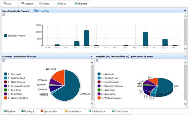Click Reviewing Proposal swatch in Estimated Opportunities legend

(x=5, y=86)
